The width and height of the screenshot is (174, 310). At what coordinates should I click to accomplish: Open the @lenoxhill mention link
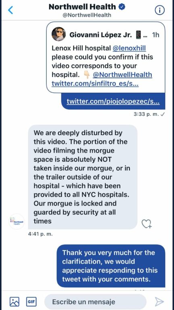tap(129, 48)
